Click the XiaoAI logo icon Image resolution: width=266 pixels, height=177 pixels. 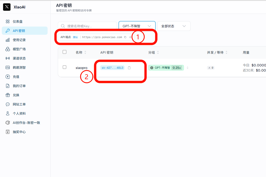[7, 7]
